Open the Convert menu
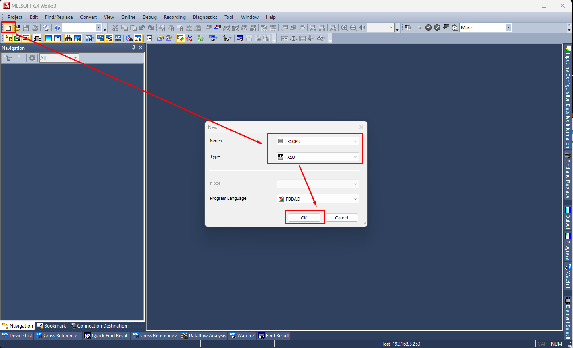 (88, 17)
